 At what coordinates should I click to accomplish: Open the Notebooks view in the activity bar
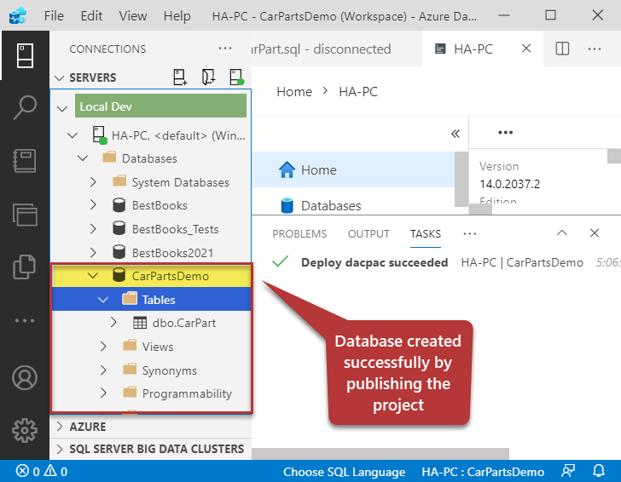click(25, 161)
